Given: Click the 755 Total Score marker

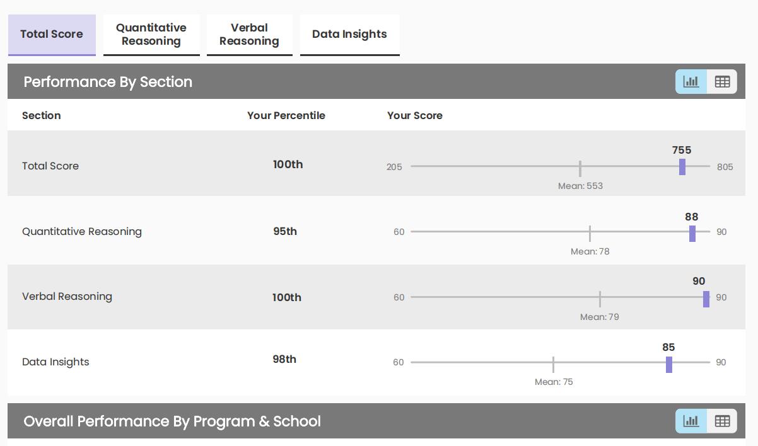Looking at the screenshot, I should 682,167.
